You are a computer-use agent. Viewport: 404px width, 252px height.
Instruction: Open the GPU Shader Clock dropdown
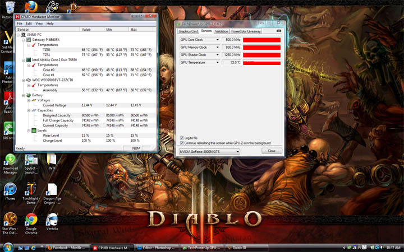click(x=218, y=55)
